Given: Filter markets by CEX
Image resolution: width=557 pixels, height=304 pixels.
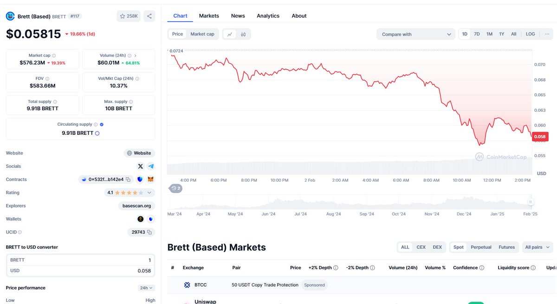Looking at the screenshot, I should point(421,247).
